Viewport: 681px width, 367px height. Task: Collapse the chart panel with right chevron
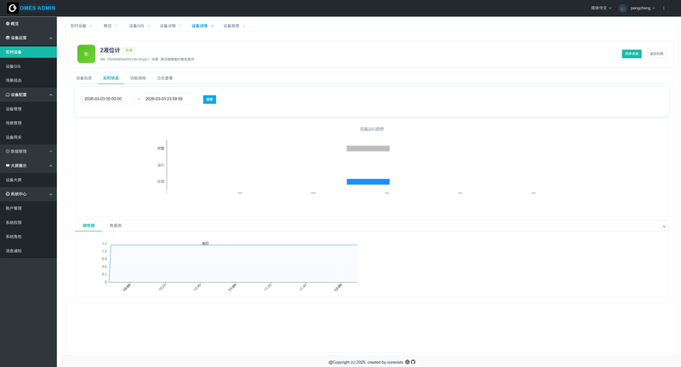pyautogui.click(x=664, y=227)
